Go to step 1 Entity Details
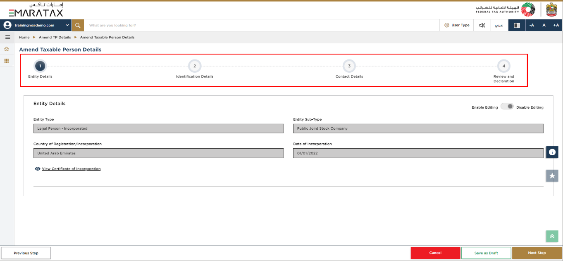Screen dimensions: 563x261 40,66
